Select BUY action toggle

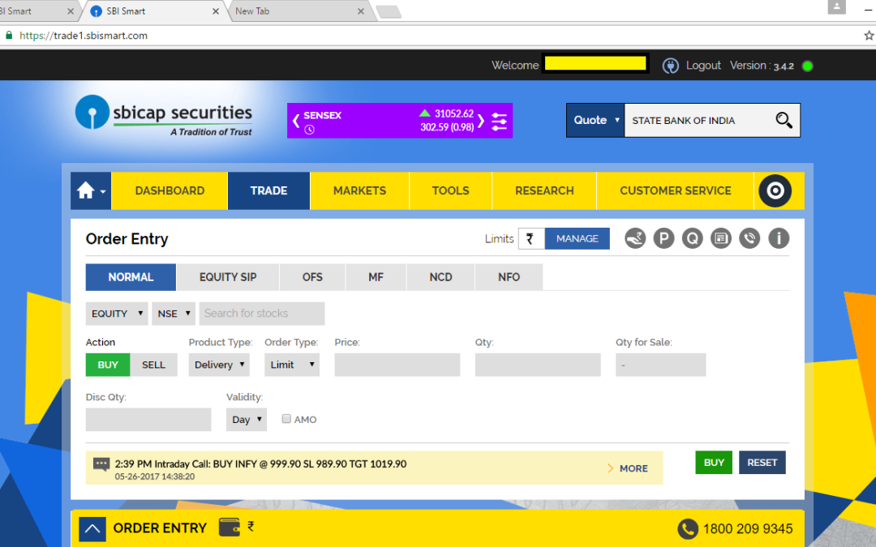point(108,365)
